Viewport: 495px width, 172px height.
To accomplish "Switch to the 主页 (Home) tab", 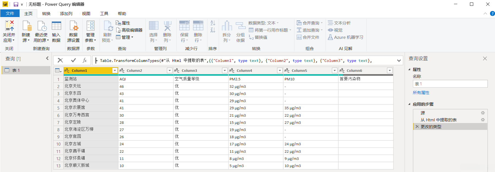I will pos(28,13).
